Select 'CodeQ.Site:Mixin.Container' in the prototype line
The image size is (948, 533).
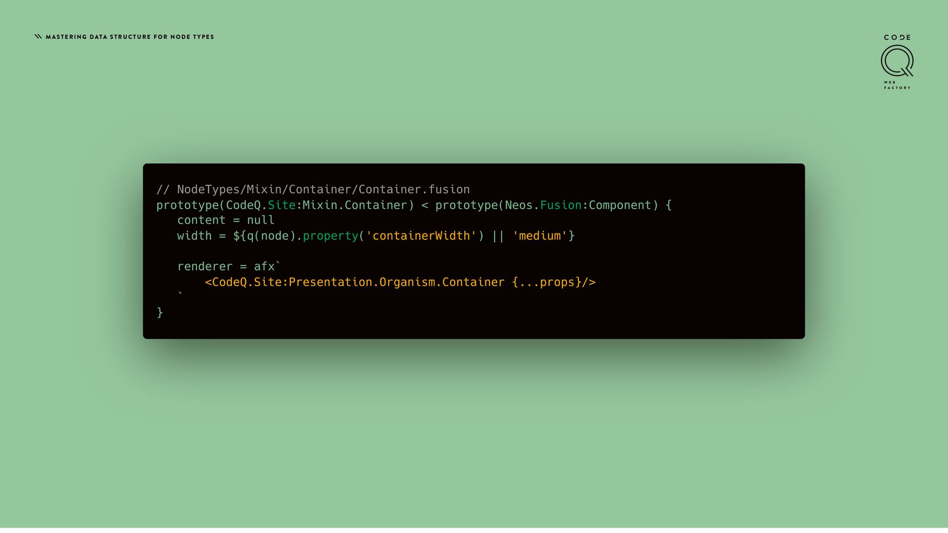click(316, 205)
